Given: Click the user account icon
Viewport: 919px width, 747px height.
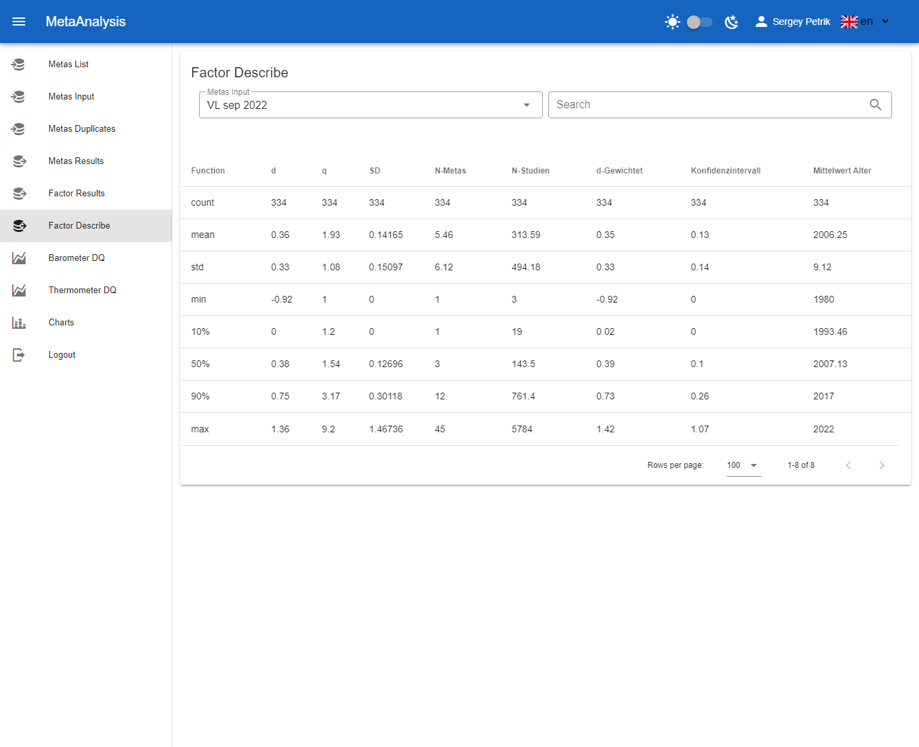Looking at the screenshot, I should (761, 22).
